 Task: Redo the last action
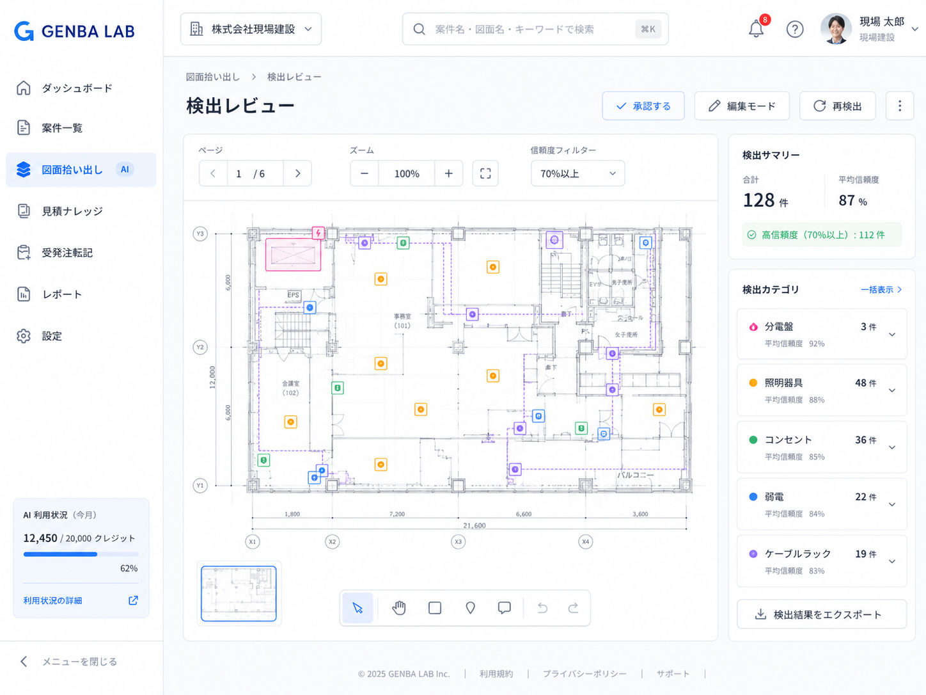click(573, 608)
